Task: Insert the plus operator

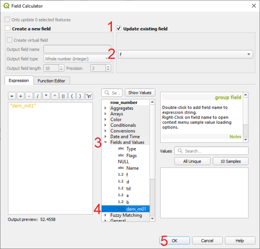Action: point(20,96)
